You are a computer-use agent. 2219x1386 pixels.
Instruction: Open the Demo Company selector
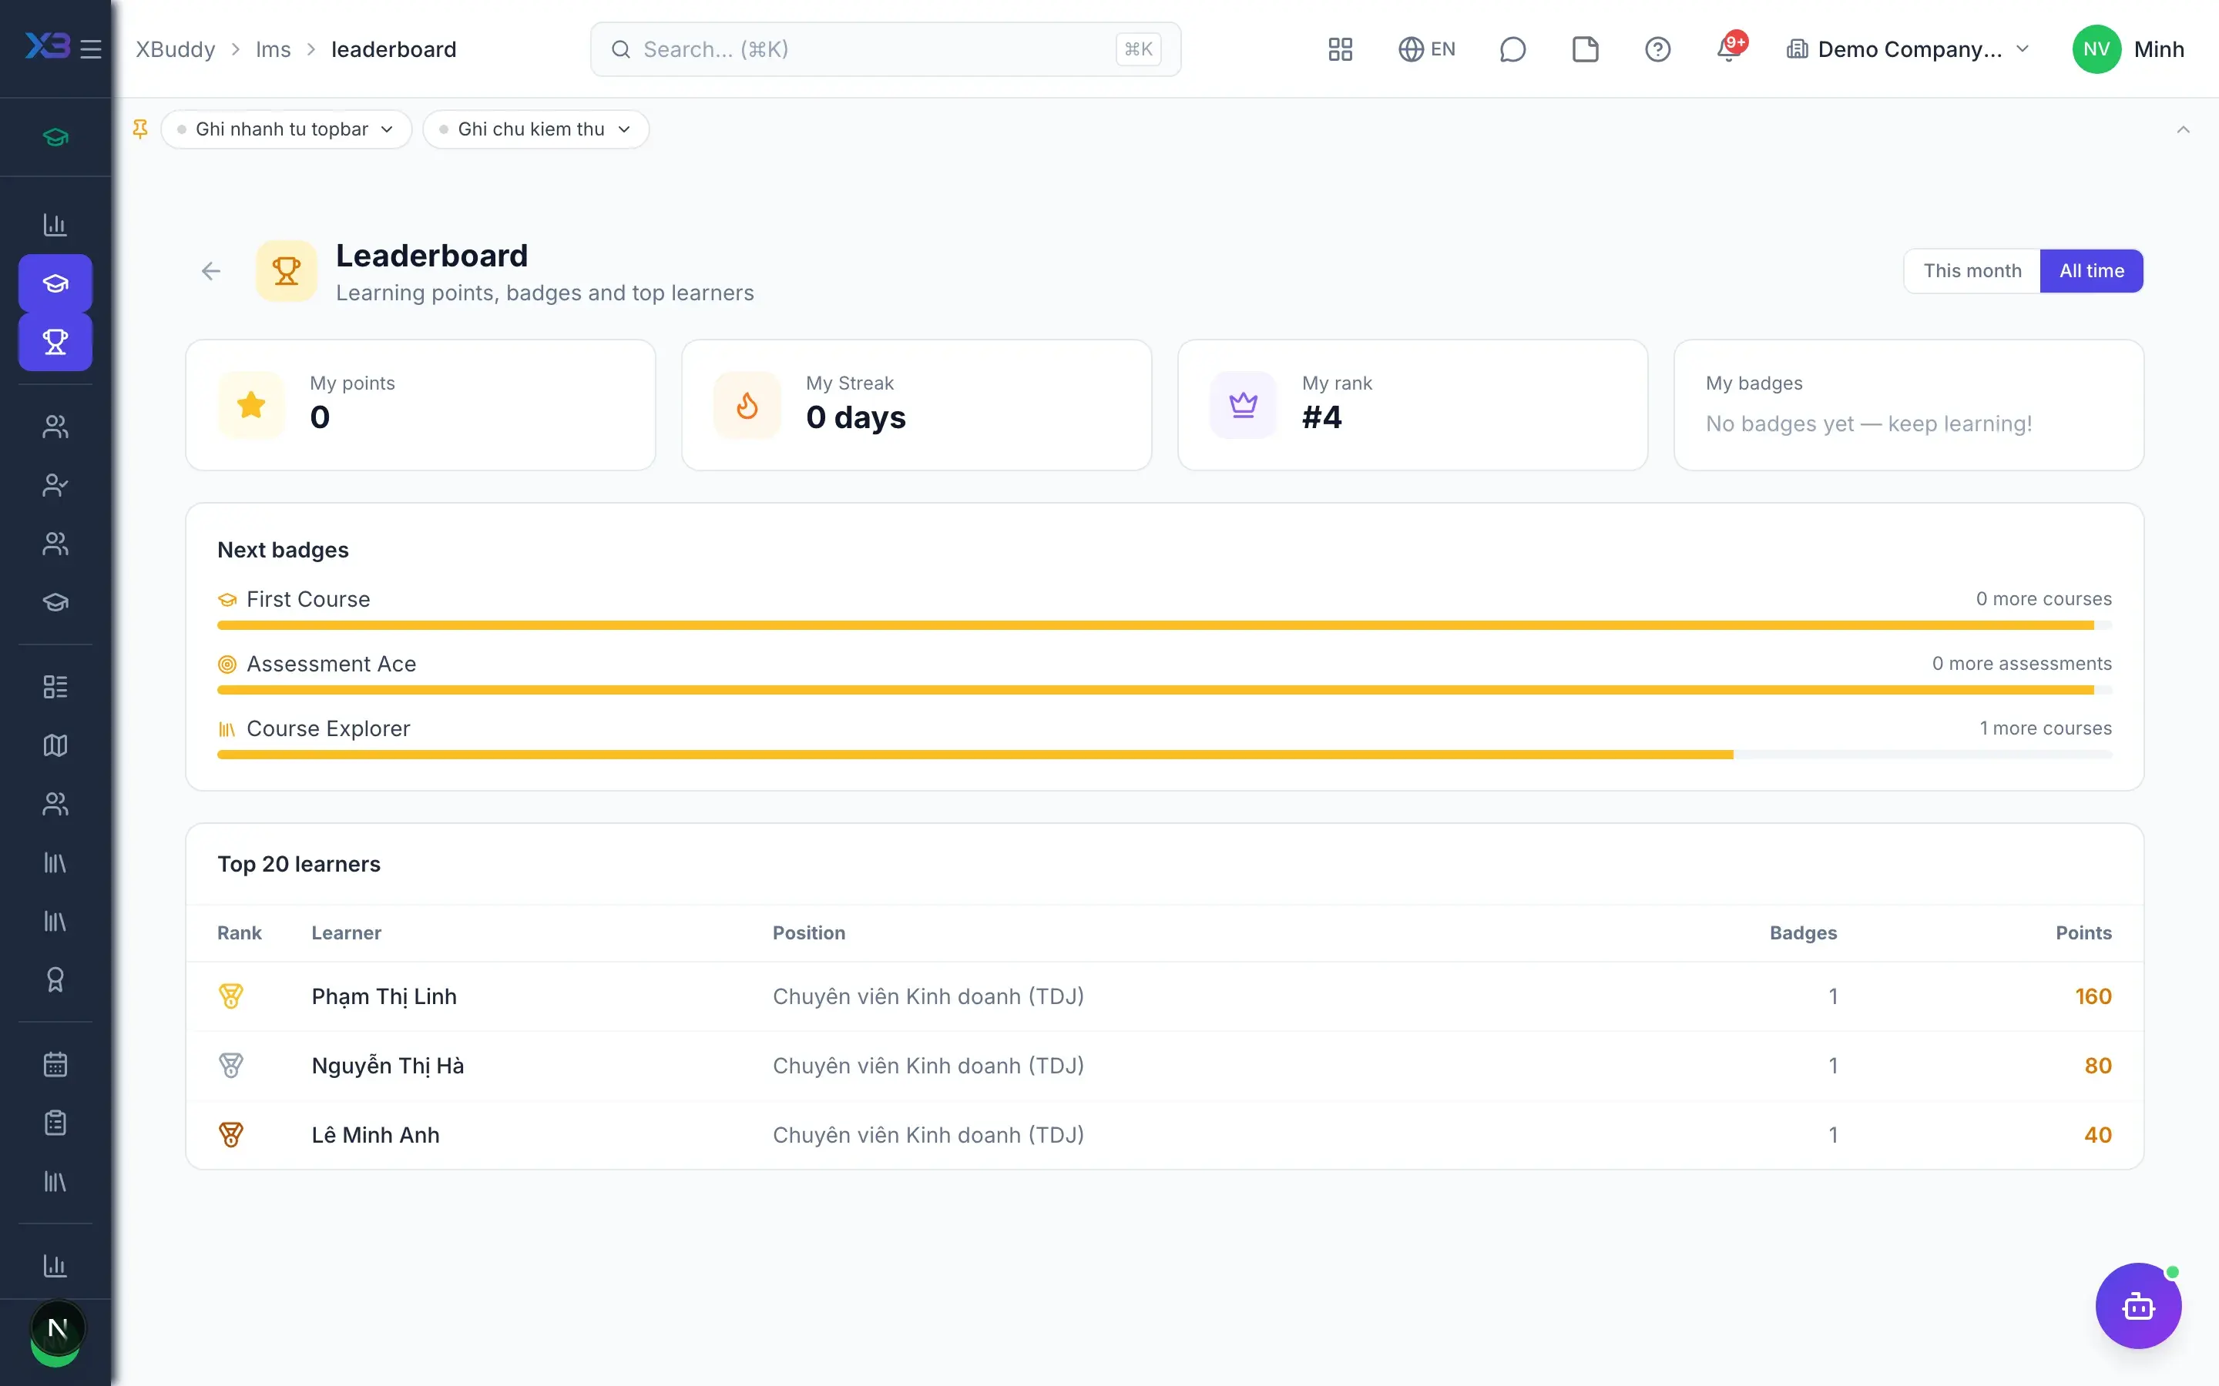coord(1909,49)
